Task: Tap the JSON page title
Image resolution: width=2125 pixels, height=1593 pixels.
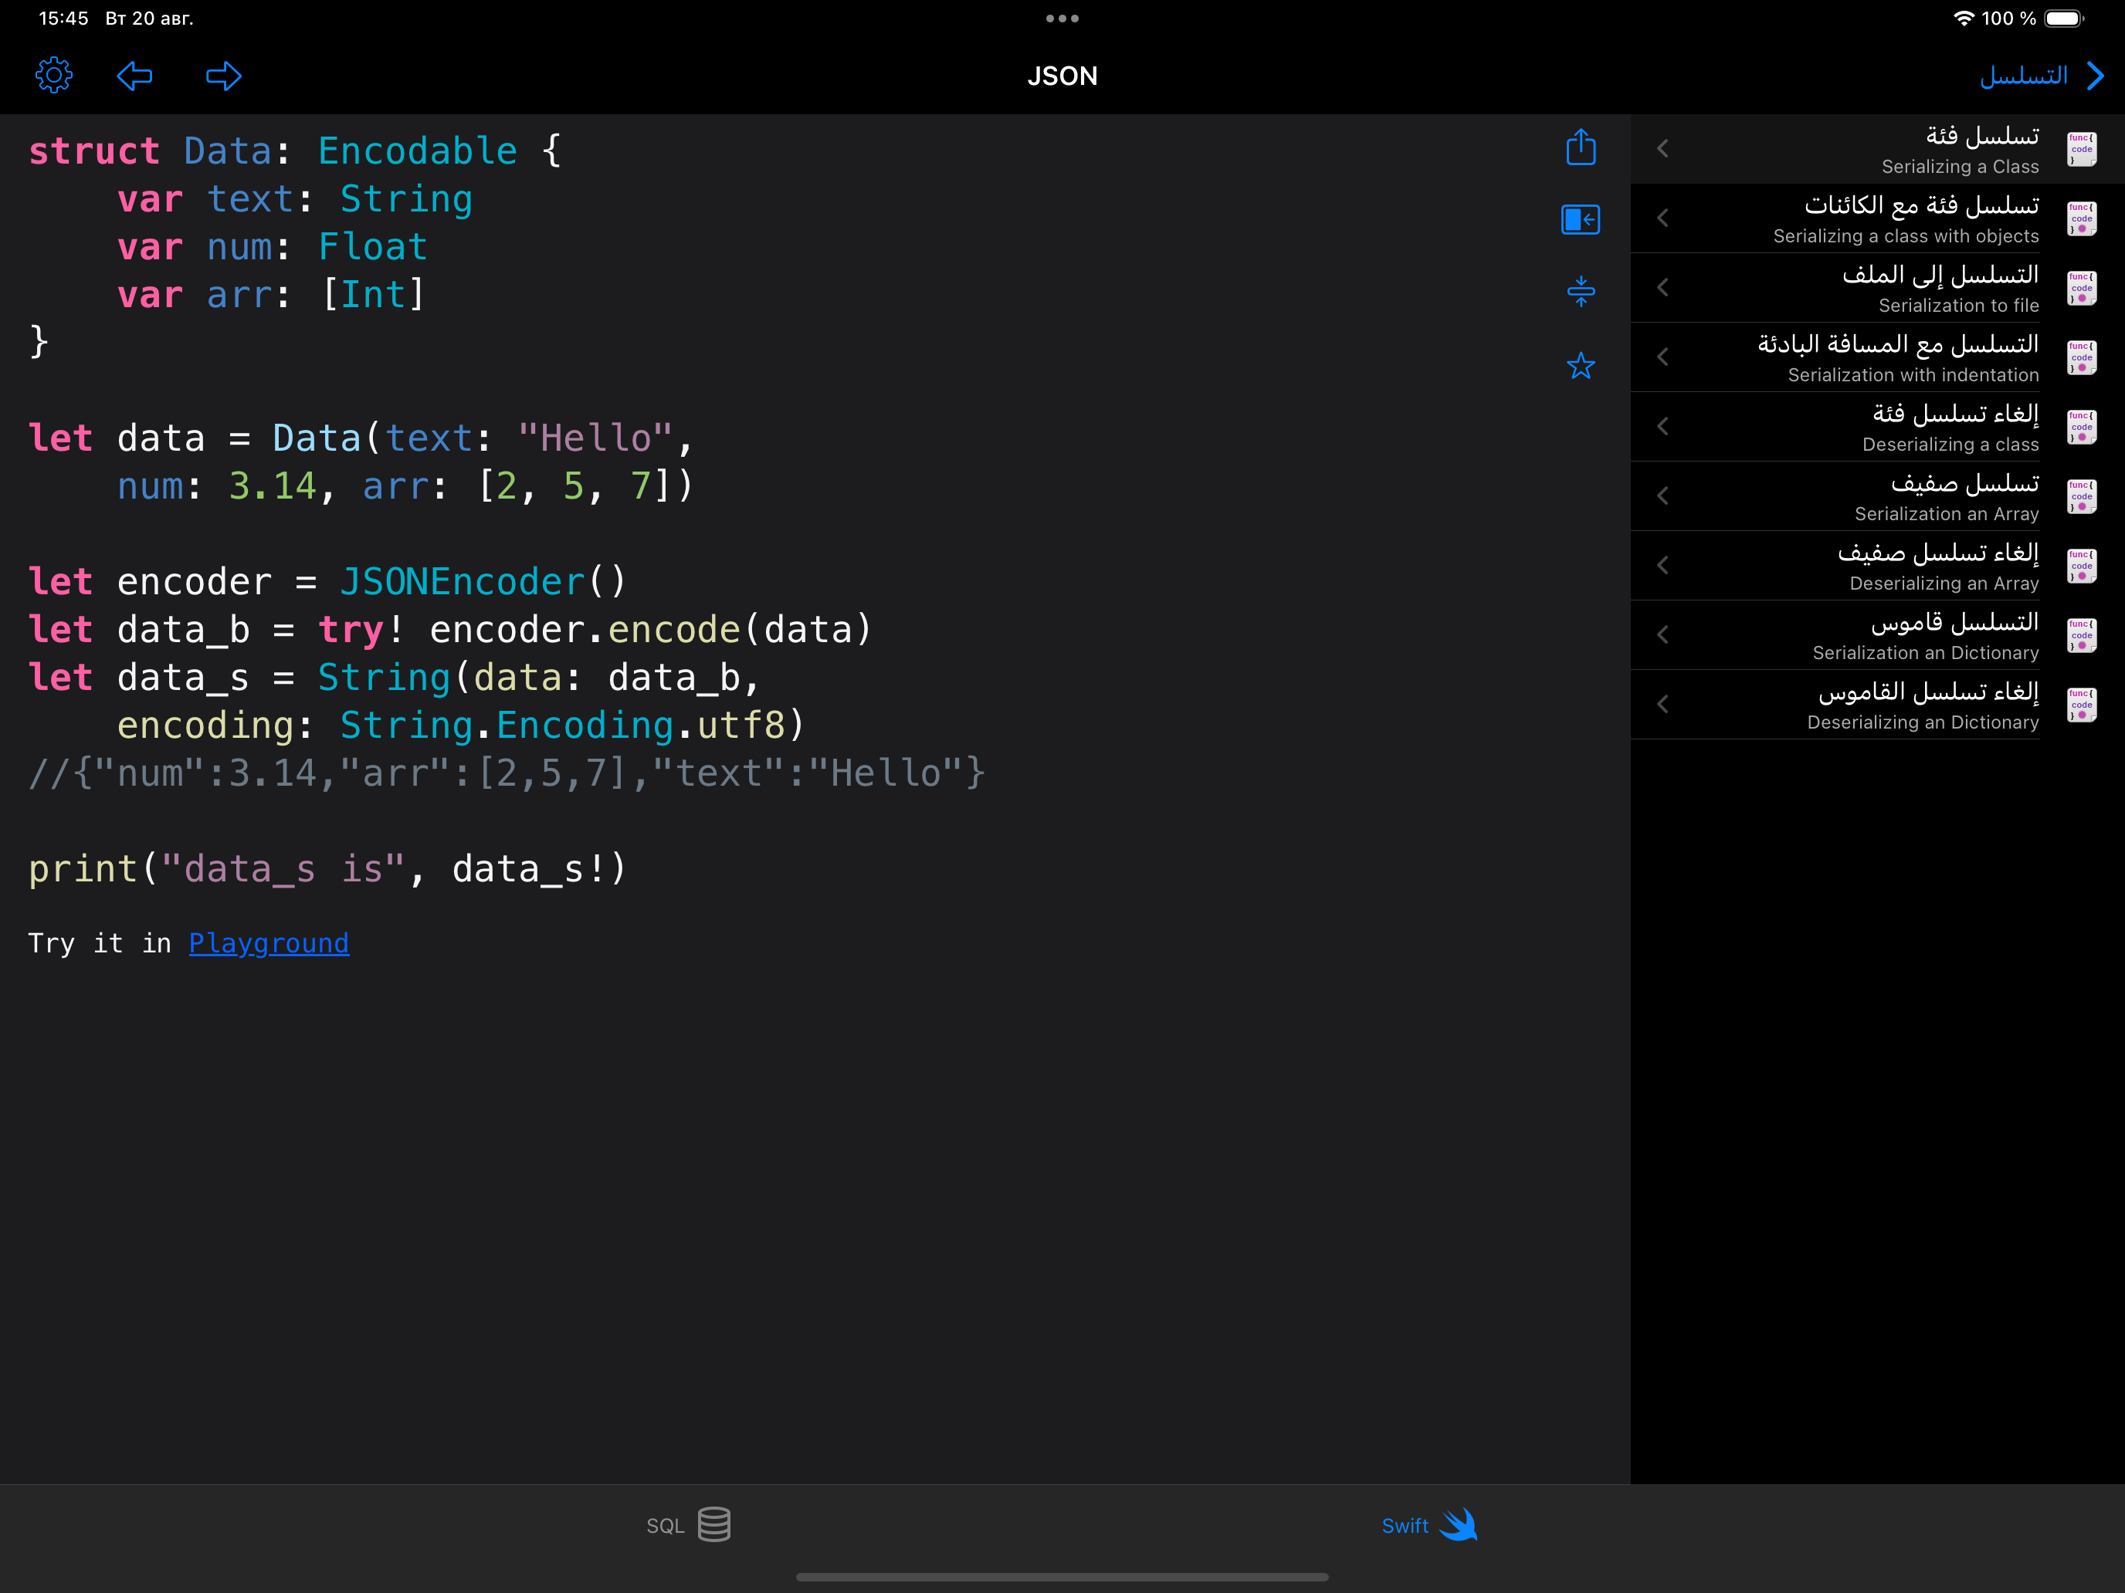Action: pyautogui.click(x=1062, y=76)
